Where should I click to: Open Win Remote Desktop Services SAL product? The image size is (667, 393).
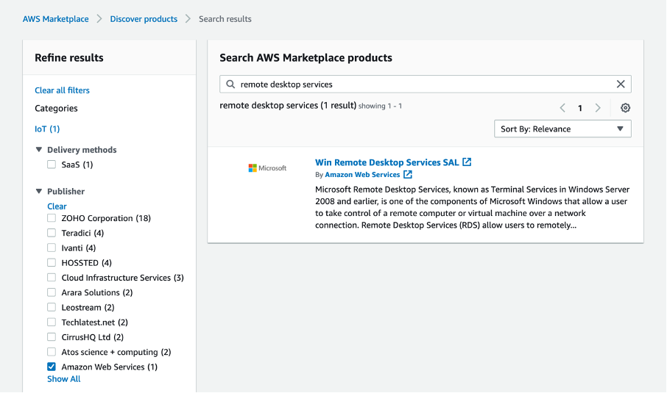coord(387,162)
